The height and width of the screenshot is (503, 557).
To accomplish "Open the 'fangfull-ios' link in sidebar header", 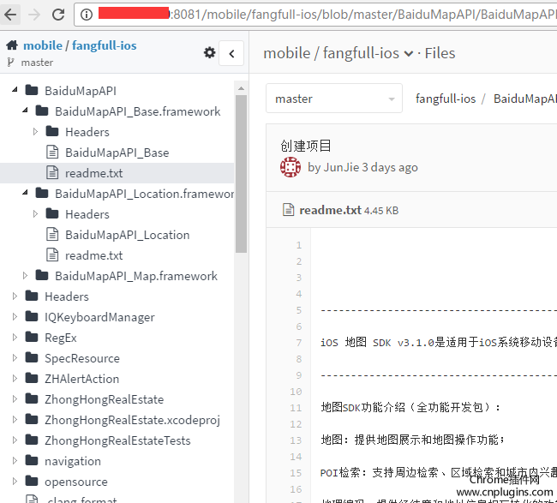I will 104,45.
